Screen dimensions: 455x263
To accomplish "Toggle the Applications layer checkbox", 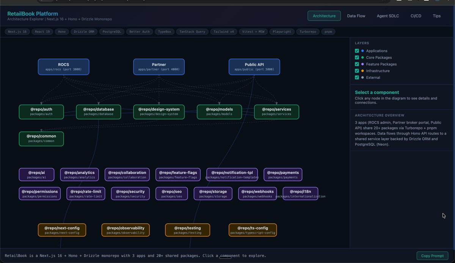I will [357, 51].
